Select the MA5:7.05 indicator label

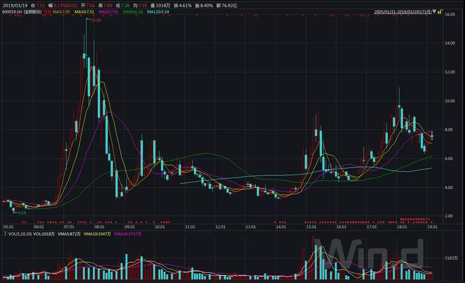click(x=61, y=11)
